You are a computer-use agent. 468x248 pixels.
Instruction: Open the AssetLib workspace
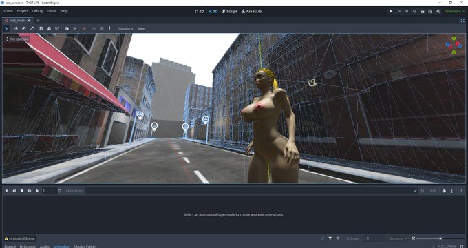point(251,11)
